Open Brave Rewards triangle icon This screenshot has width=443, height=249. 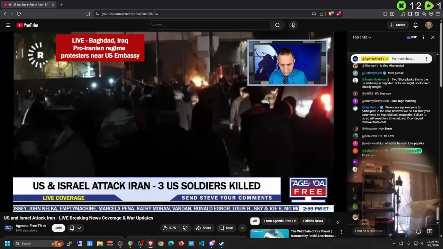coord(339,14)
